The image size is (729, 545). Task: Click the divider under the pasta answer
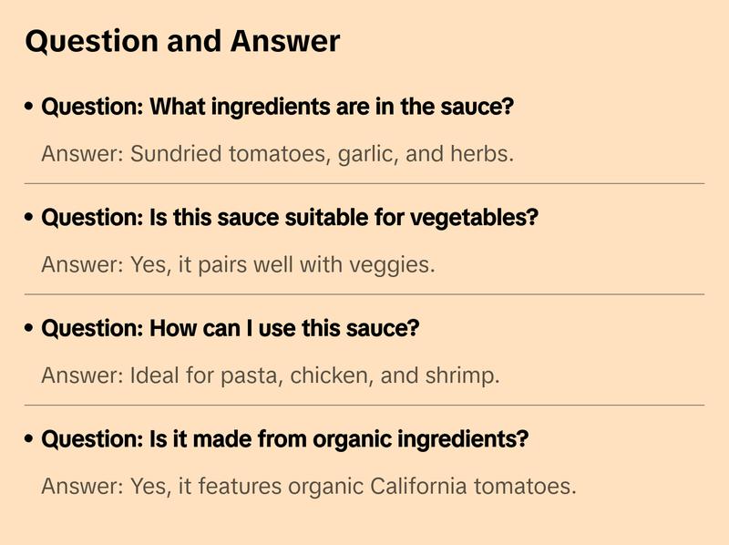pos(364,405)
